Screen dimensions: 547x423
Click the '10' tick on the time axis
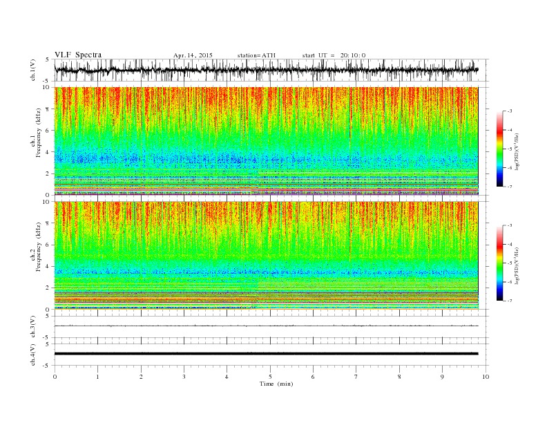(486, 377)
